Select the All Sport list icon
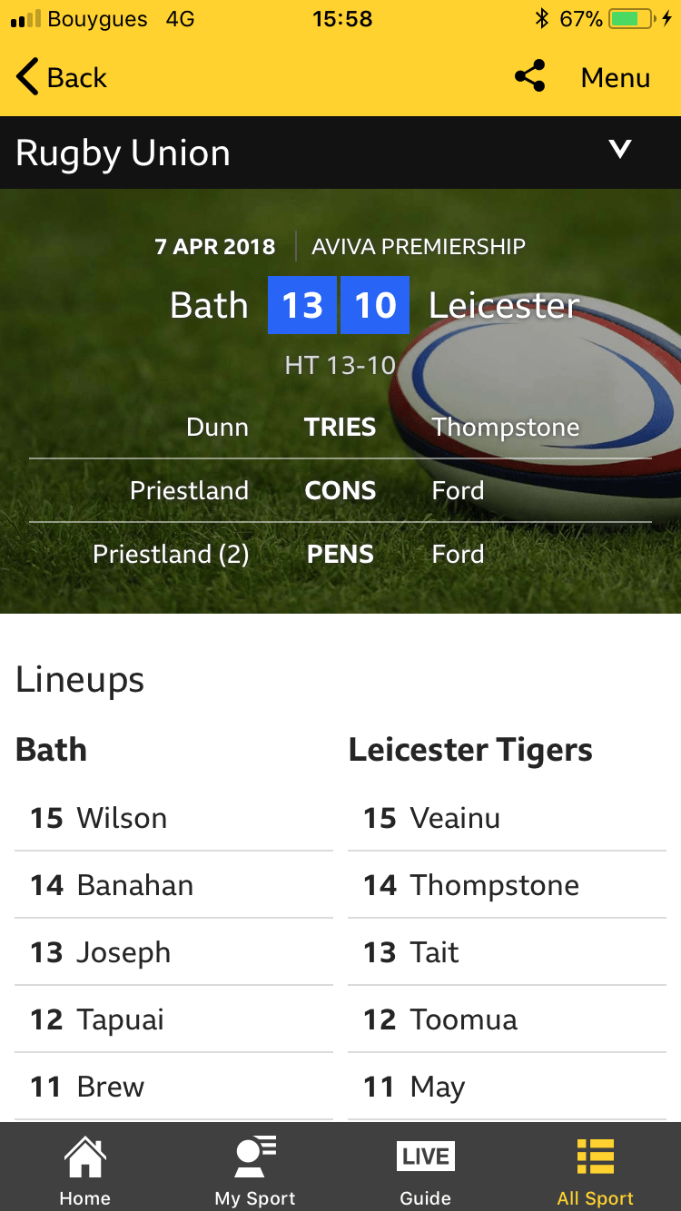The image size is (681, 1211). point(596,1157)
